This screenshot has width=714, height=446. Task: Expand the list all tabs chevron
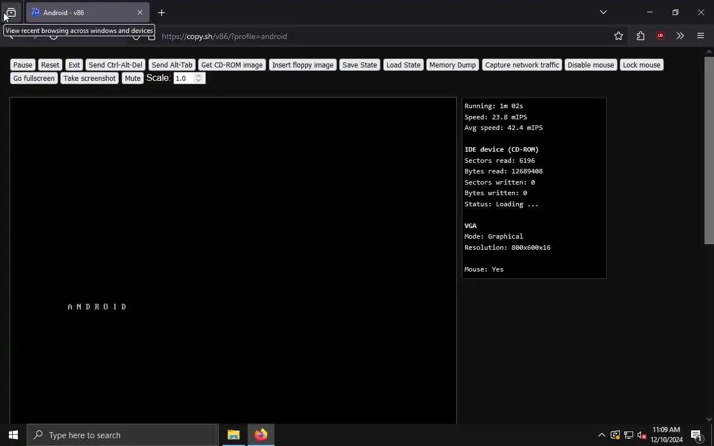pos(603,12)
